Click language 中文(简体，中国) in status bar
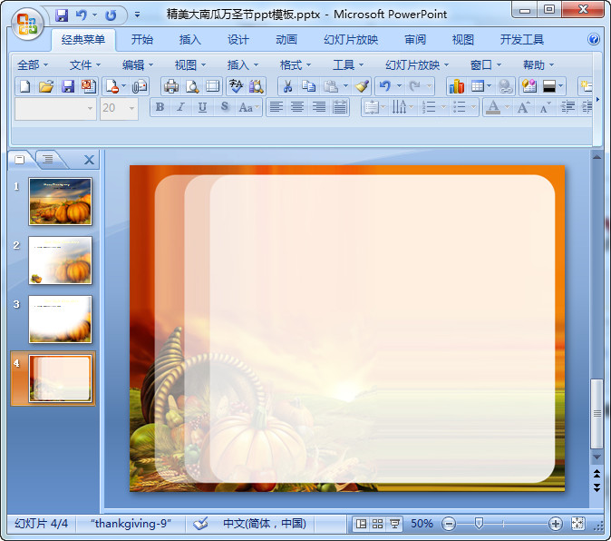The image size is (611, 541). click(264, 524)
